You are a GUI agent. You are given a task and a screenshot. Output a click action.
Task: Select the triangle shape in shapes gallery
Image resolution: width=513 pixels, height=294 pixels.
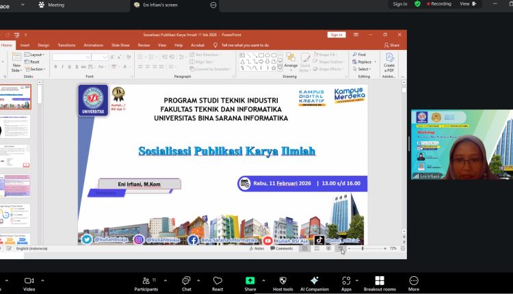(242, 62)
